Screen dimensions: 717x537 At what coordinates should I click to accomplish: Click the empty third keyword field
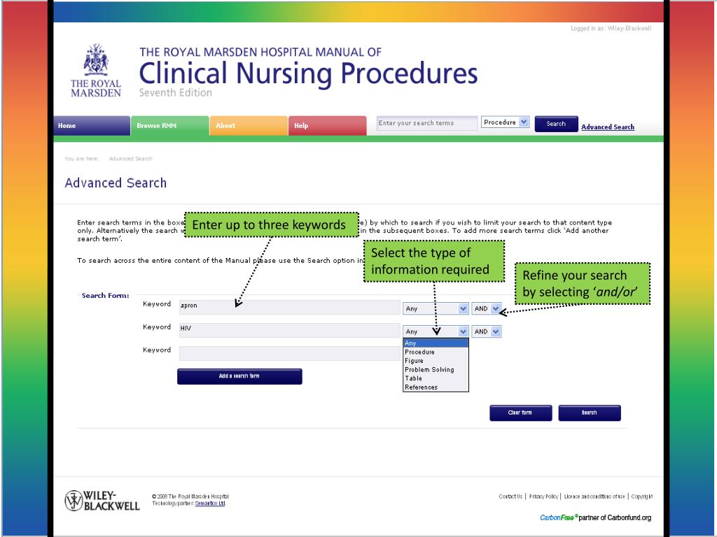[289, 353]
